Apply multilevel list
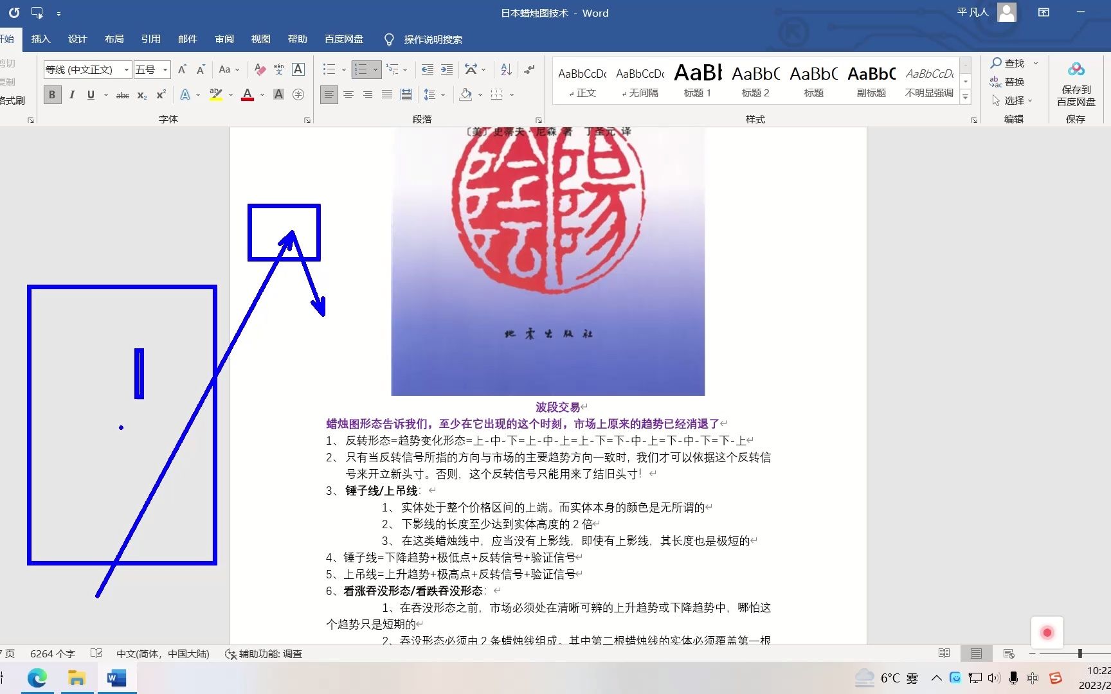The width and height of the screenshot is (1111, 694). pos(392,69)
